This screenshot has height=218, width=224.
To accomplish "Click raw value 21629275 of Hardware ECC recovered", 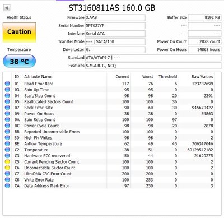I will tap(203, 156).
